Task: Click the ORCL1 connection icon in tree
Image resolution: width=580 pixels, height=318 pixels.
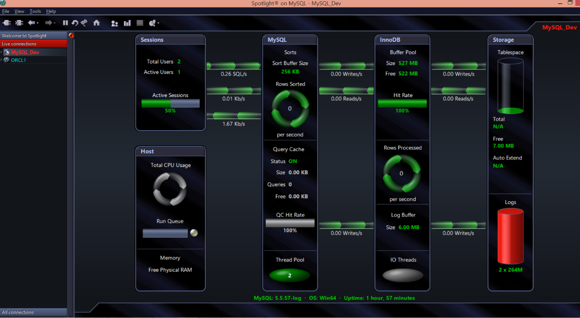Action: tap(7, 60)
